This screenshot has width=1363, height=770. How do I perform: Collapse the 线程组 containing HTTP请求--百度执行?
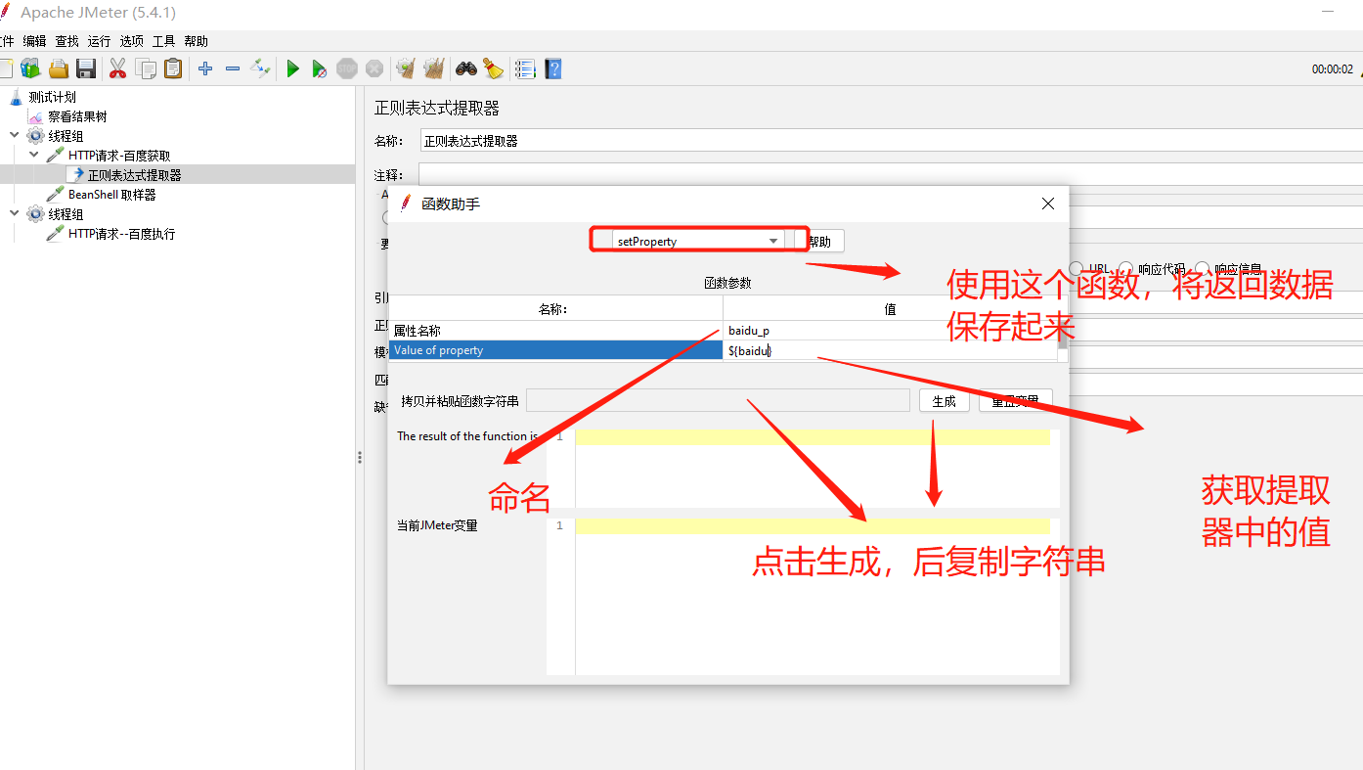[15, 214]
